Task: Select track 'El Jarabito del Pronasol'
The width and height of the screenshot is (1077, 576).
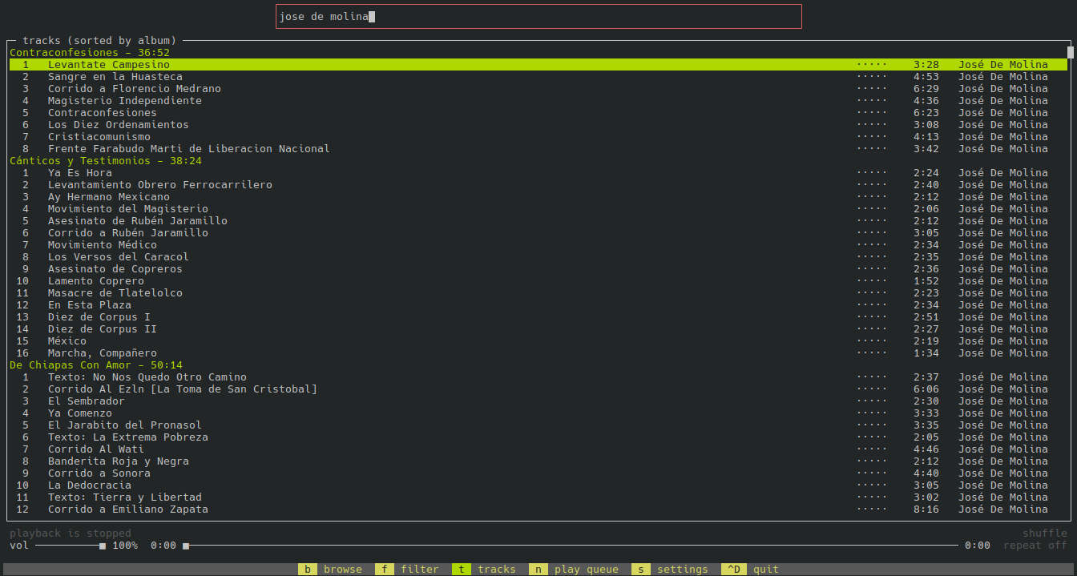Action: (x=538, y=425)
